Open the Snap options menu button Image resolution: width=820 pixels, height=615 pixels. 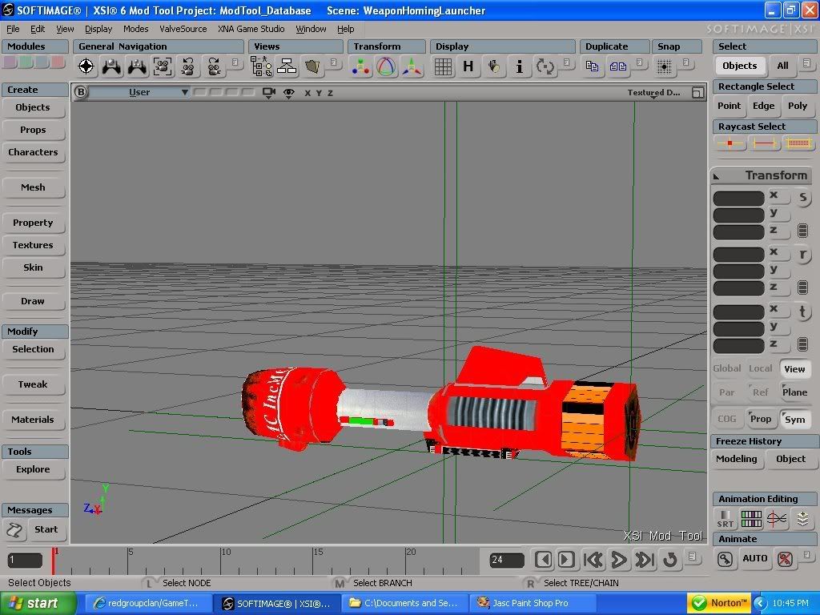[686, 62]
